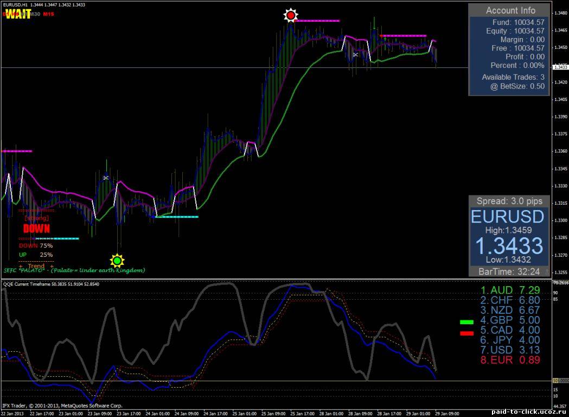The height and width of the screenshot is (417, 569).
Task: Click the red sun sell signal marker
Action: 291,15
